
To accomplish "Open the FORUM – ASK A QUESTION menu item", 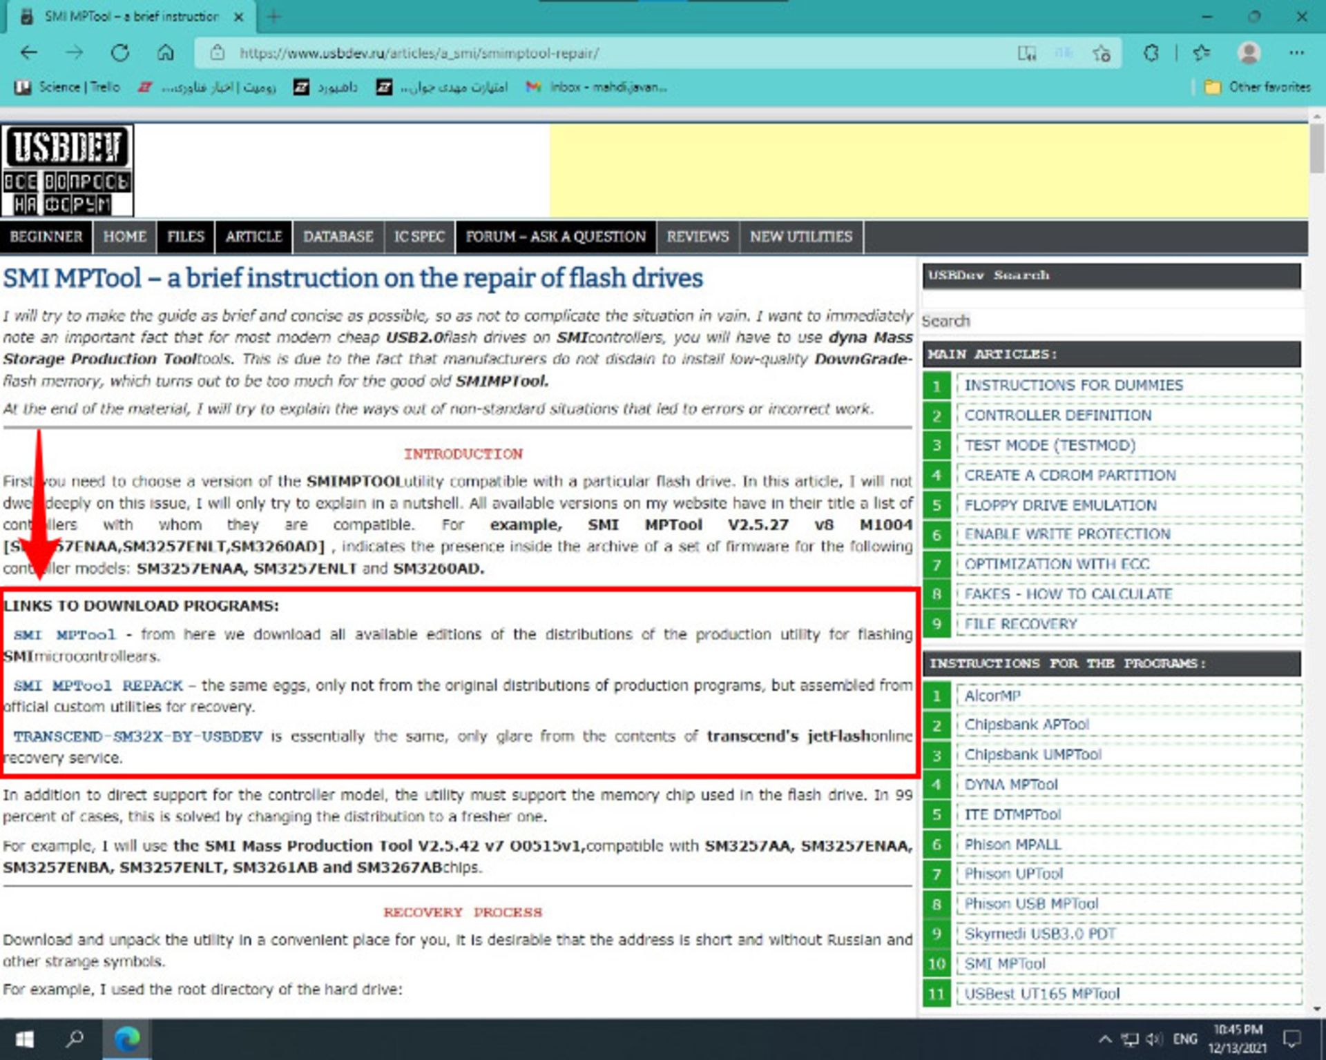I will pos(555,237).
